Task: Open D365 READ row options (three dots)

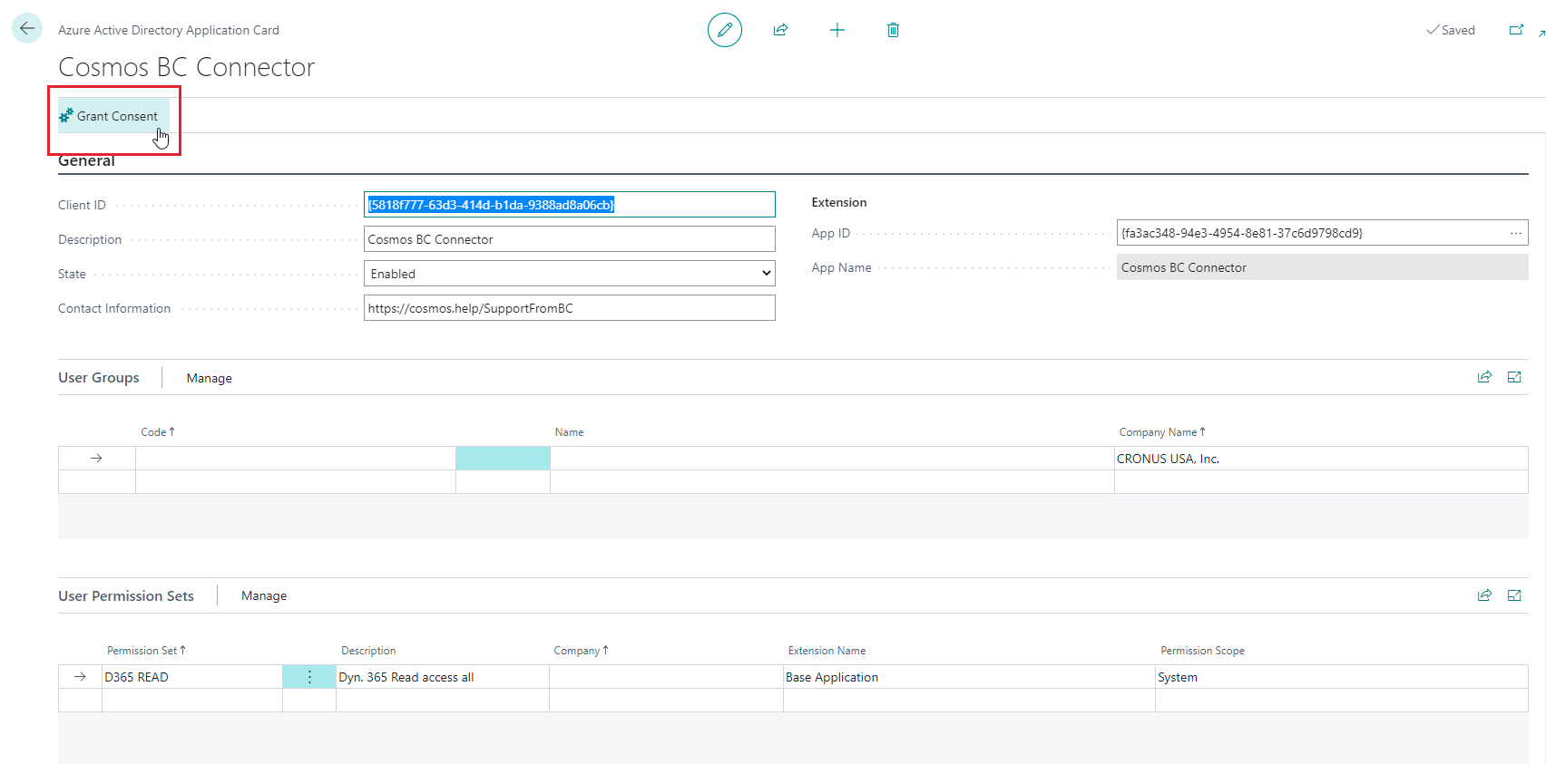Action: (309, 677)
